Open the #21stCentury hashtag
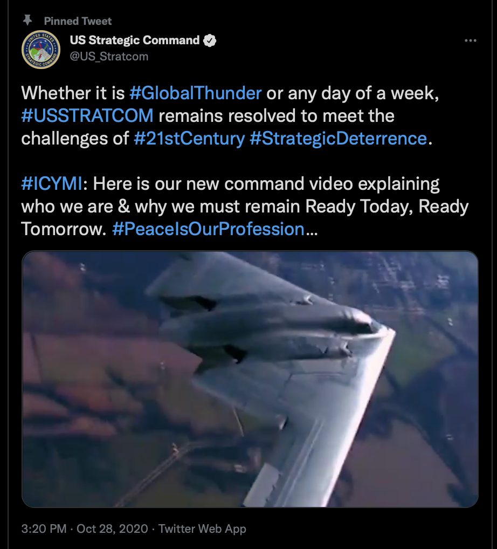The image size is (497, 549). click(x=189, y=138)
